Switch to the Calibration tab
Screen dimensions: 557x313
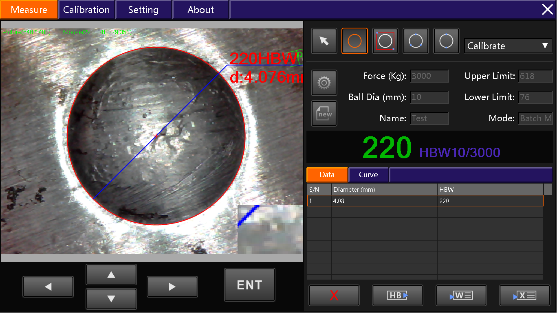(x=86, y=10)
